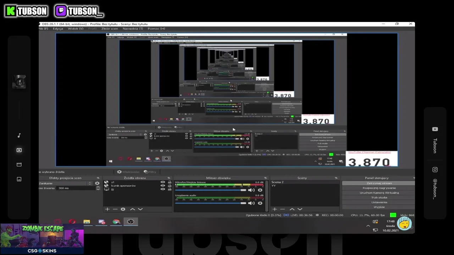Toggle lock for yt source
Screen dimensions: 454x255
pos(170,182)
